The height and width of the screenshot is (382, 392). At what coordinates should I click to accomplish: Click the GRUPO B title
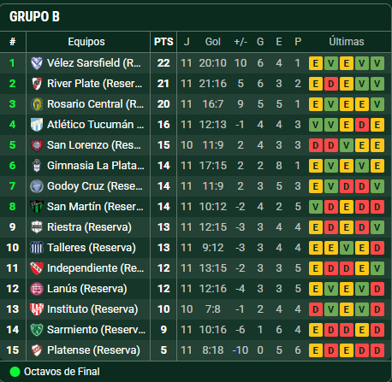[x=34, y=16]
